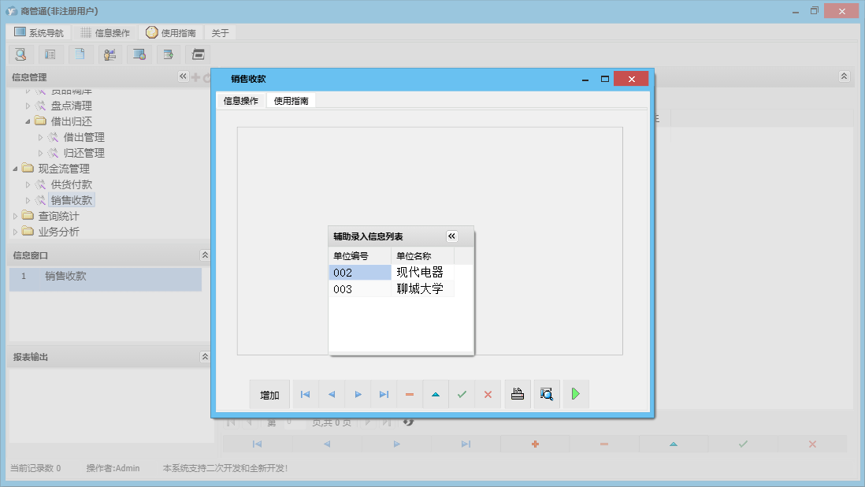Click the teal up-triangle in background navigator
865x487 pixels.
pyautogui.click(x=674, y=444)
